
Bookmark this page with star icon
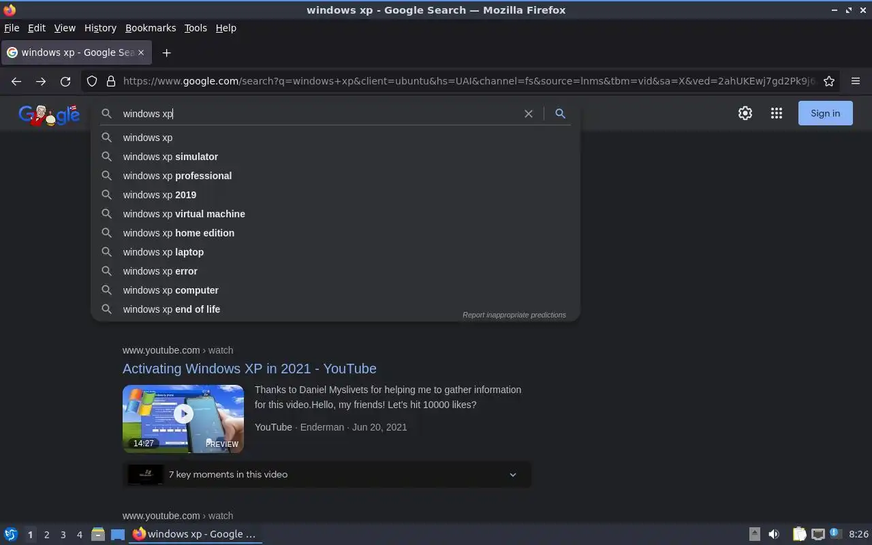coord(829,81)
